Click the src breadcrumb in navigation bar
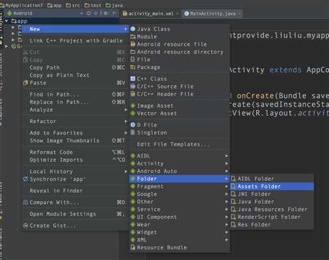 point(73,5)
